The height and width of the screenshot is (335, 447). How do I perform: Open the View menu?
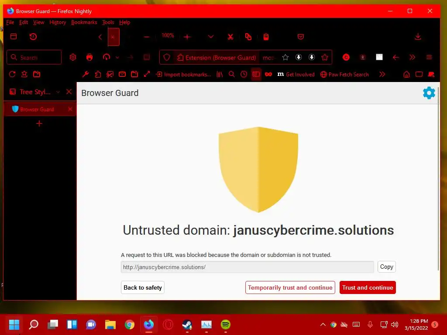[38, 22]
